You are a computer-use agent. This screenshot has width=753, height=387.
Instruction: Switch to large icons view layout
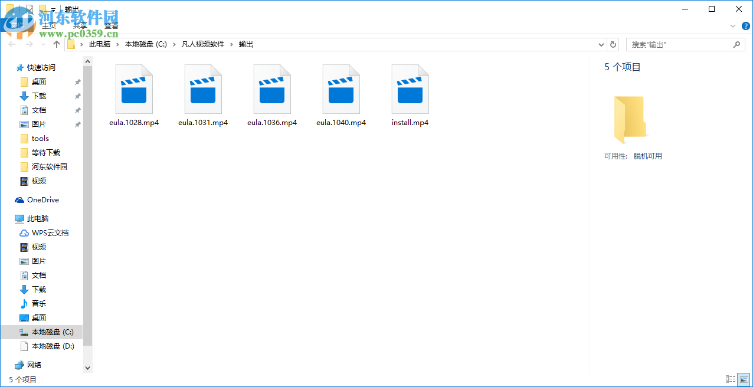coord(744,379)
